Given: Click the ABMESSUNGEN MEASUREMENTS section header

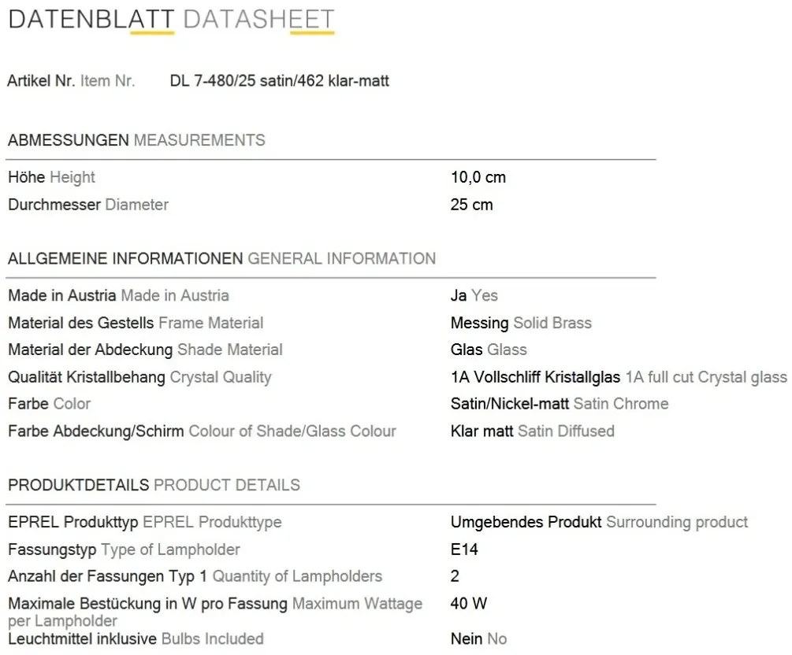Looking at the screenshot, I should click(x=136, y=141).
